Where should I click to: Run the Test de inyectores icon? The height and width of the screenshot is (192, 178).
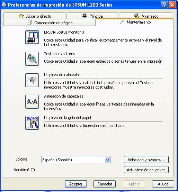pyautogui.click(x=32, y=59)
